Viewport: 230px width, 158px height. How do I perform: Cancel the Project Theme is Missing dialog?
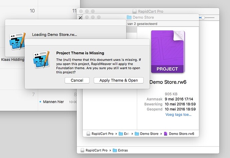[77, 80]
